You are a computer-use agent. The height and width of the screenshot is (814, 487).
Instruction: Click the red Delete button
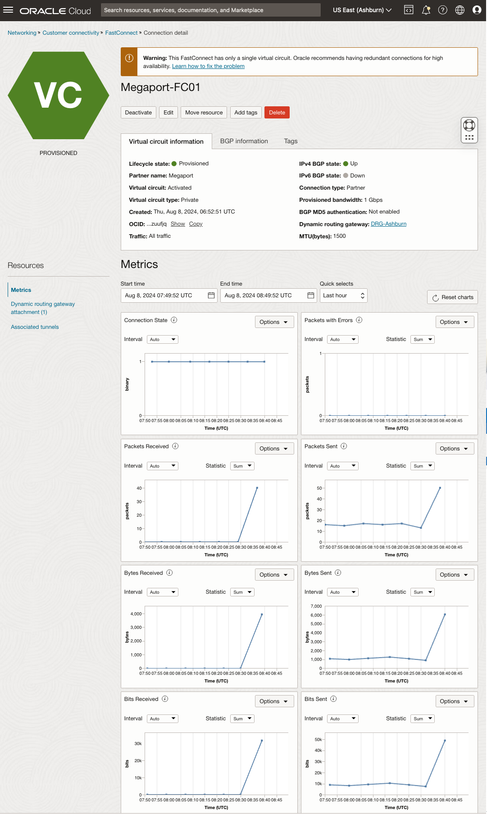tap(277, 113)
